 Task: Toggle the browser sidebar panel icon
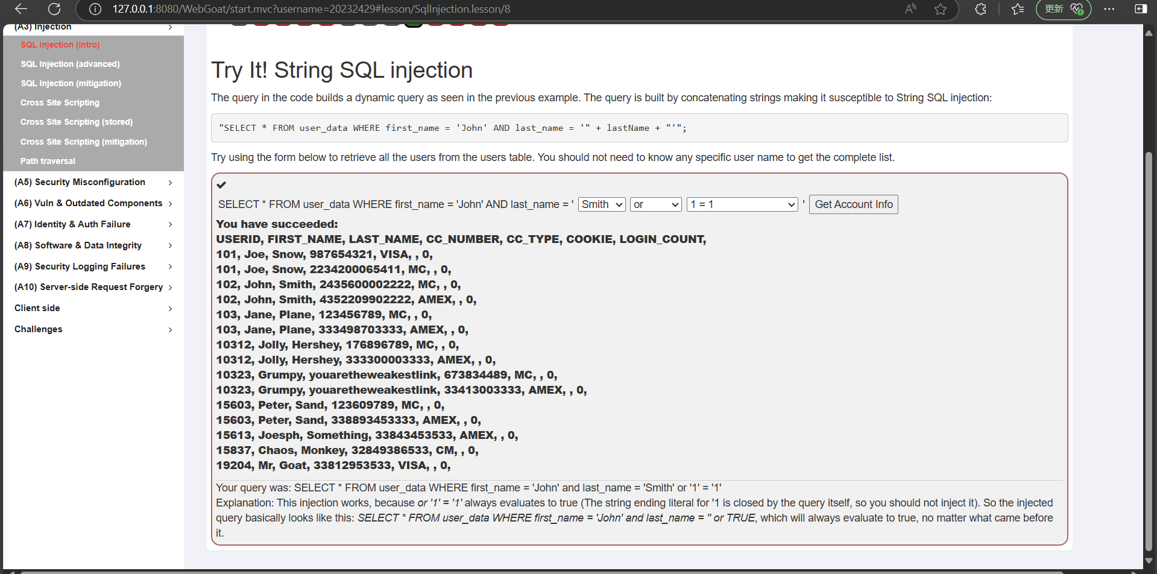[1141, 9]
